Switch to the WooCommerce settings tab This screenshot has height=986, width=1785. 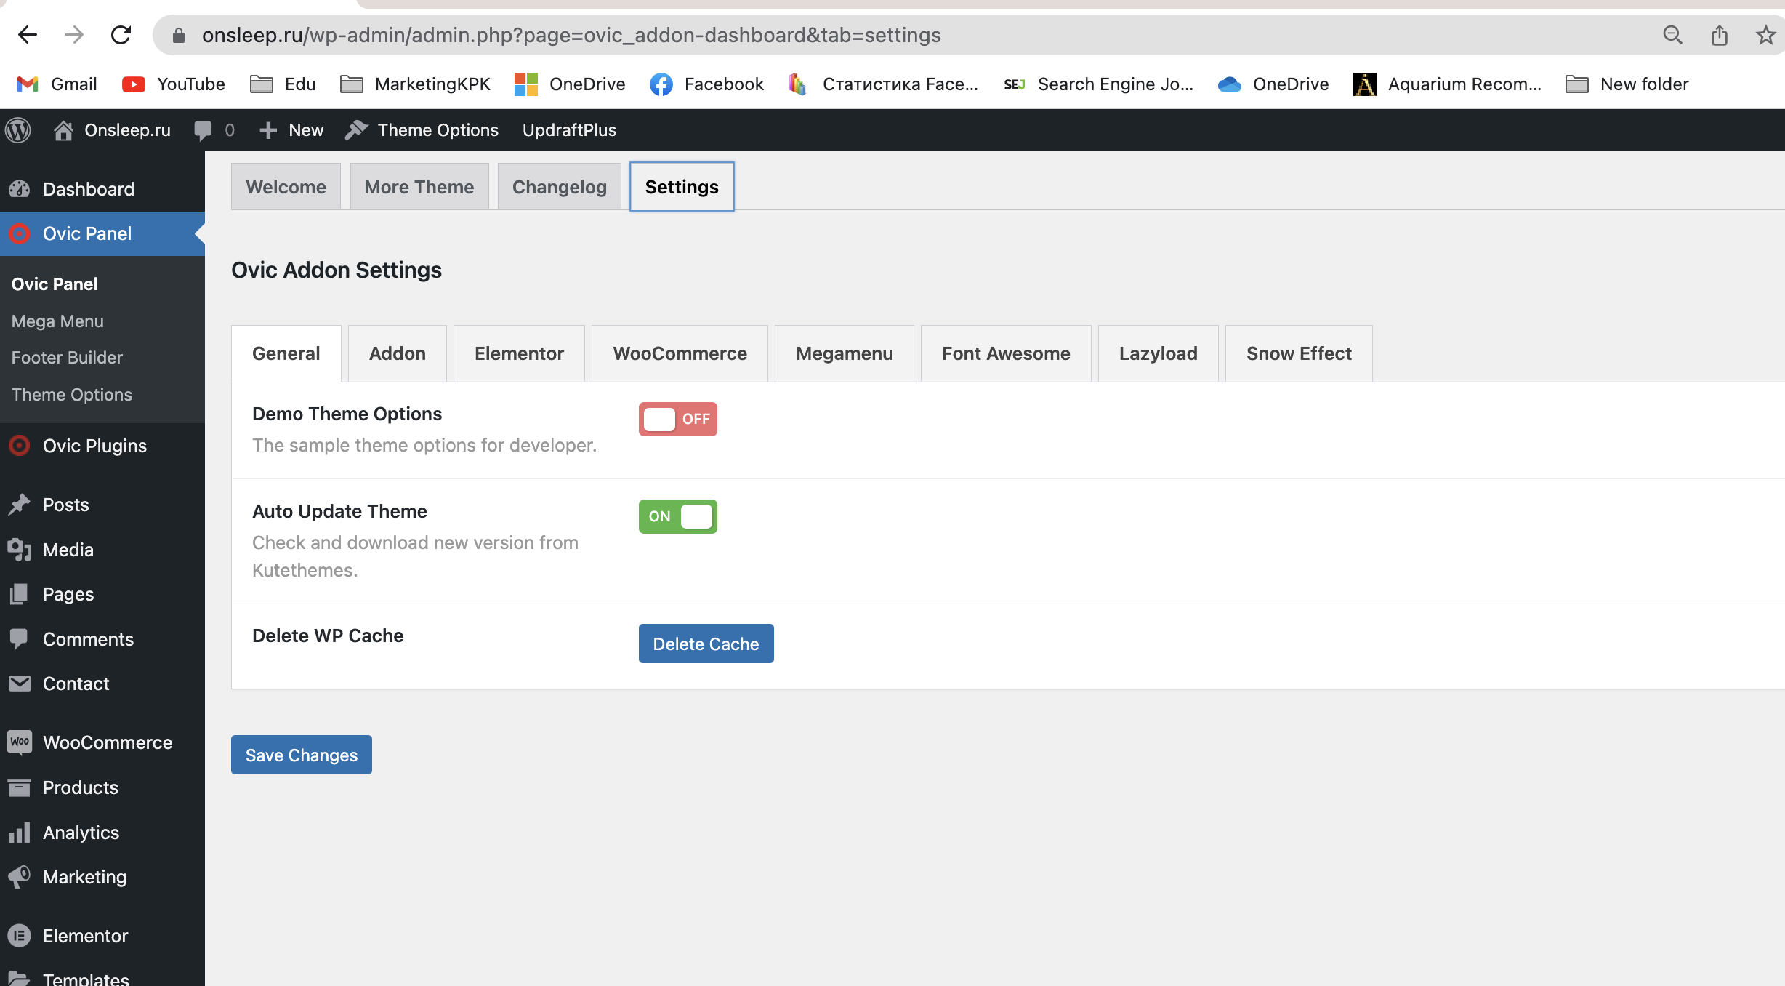point(680,353)
